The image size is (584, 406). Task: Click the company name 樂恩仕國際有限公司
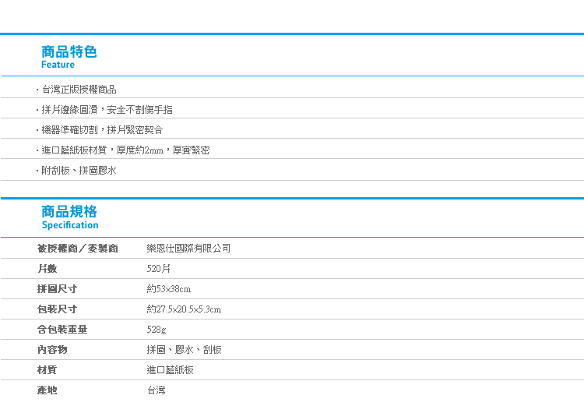point(188,249)
